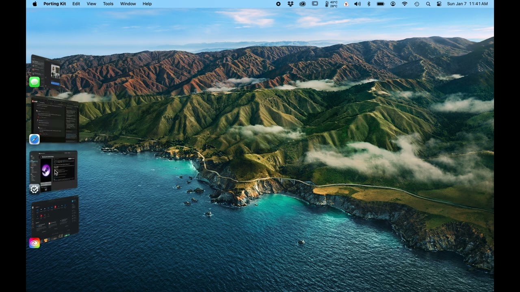Open the Window menu
Screen dimensions: 520x292
[128, 4]
